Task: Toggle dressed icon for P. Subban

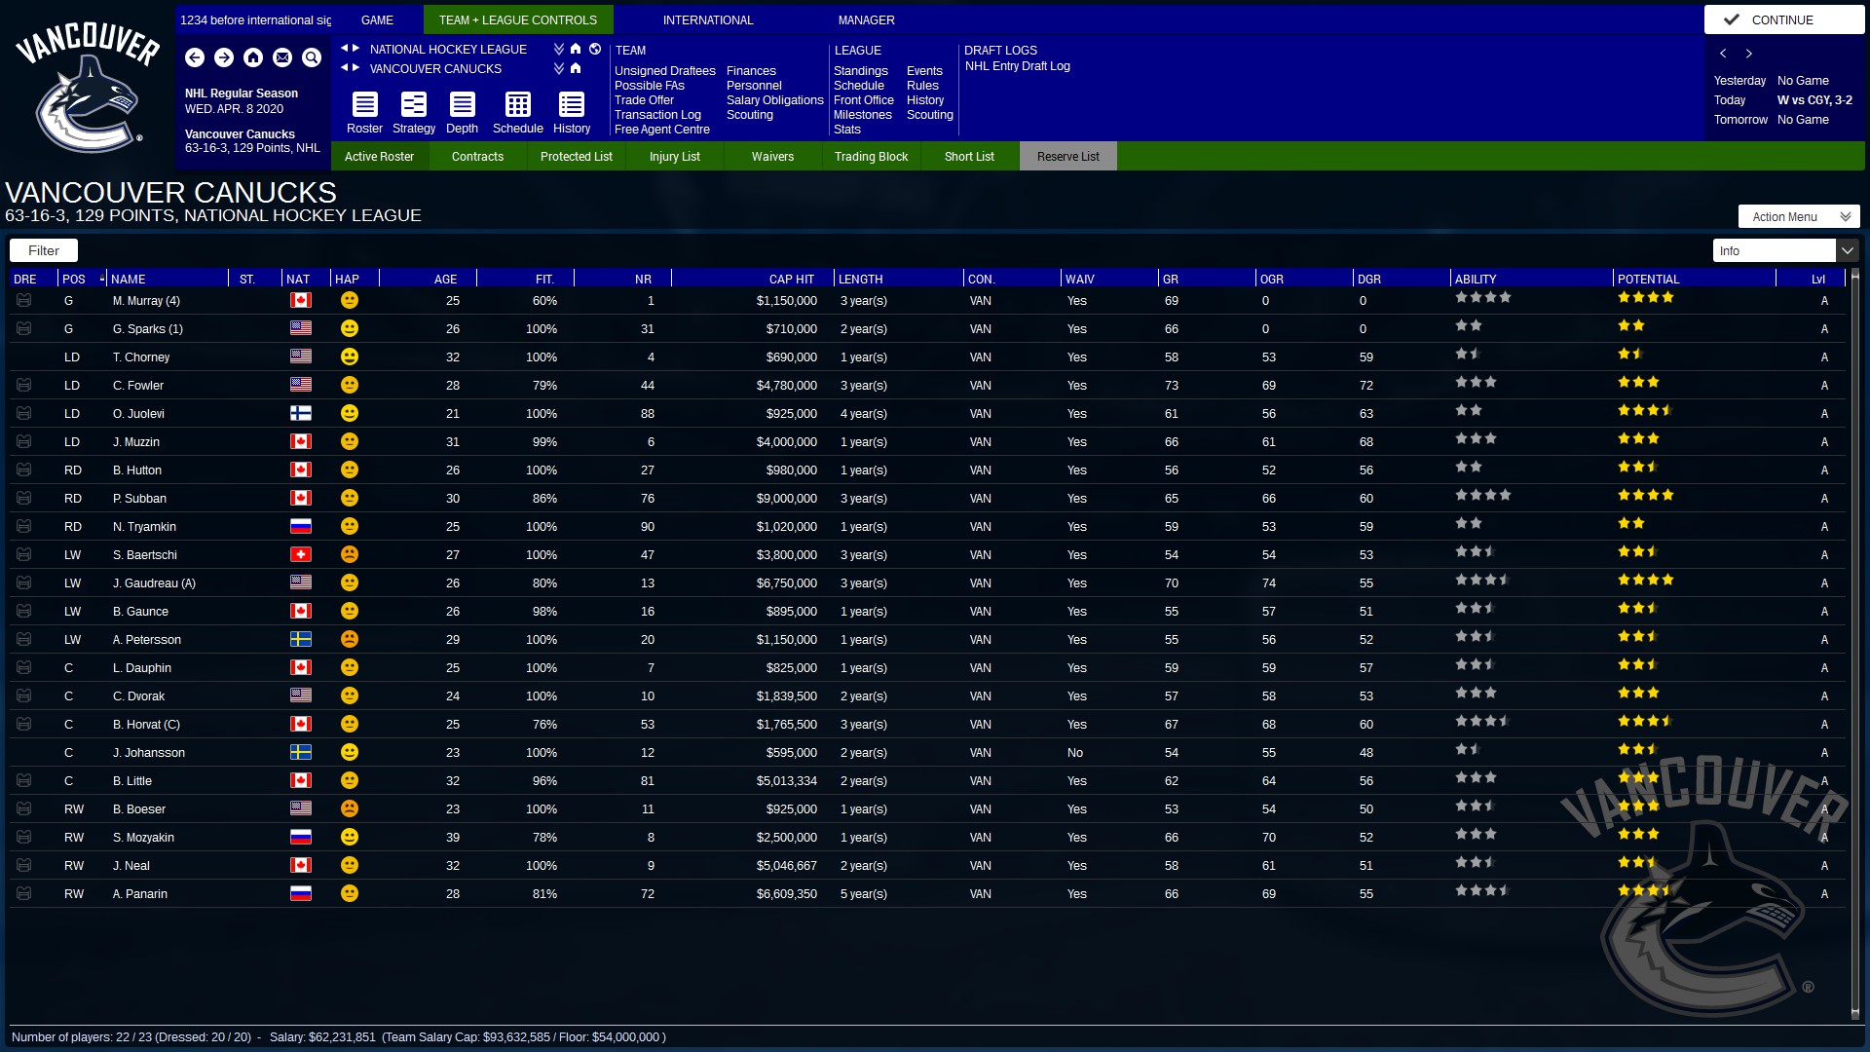Action: coord(24,499)
